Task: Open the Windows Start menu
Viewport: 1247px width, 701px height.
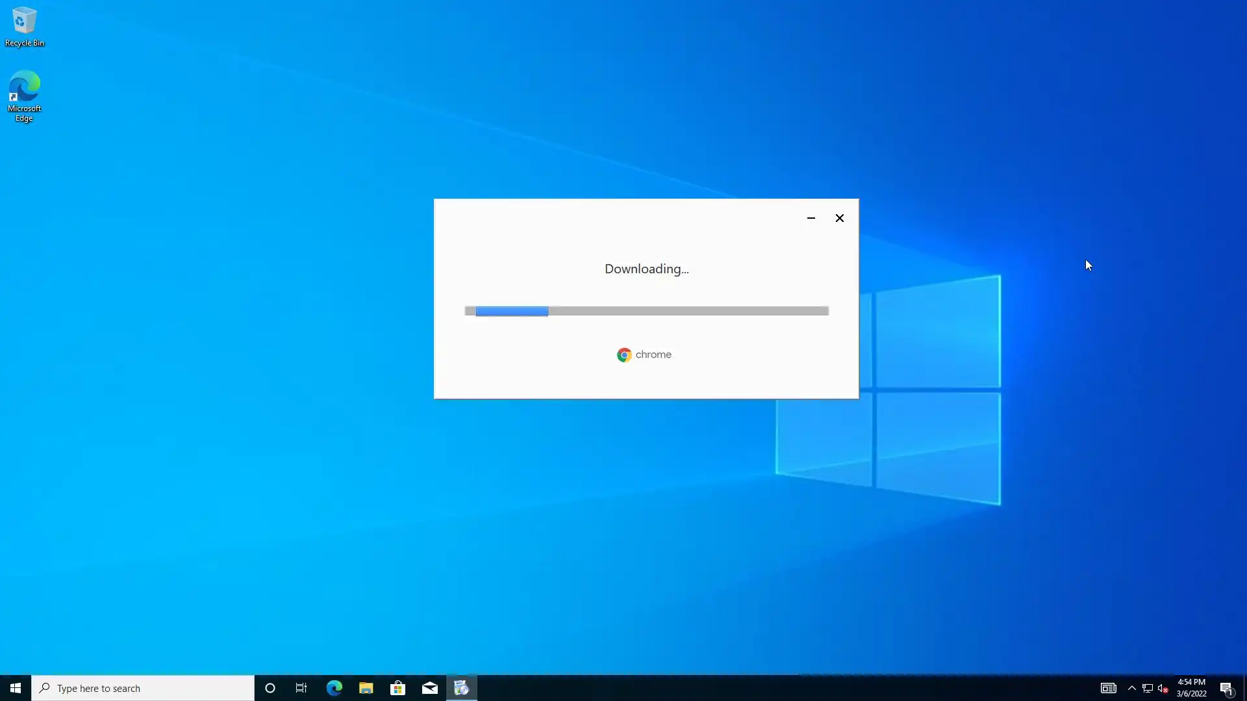Action: click(16, 688)
